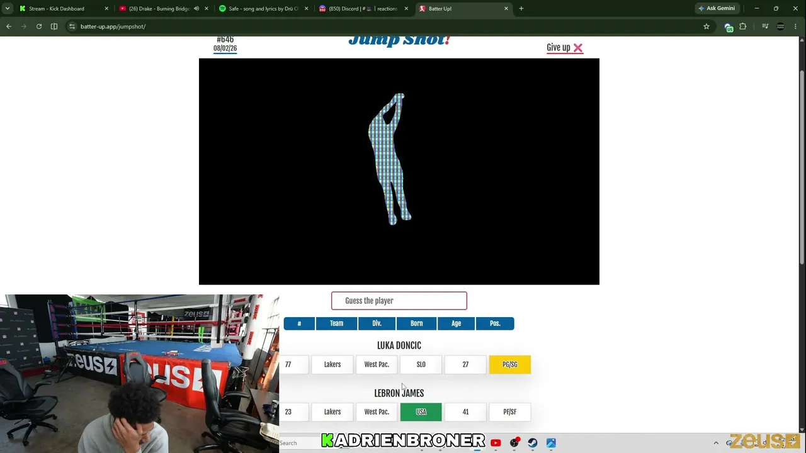Screen dimensions: 806x453
Task: Switch to the Stream - Kick Dashboard tab
Action: [x=57, y=9]
